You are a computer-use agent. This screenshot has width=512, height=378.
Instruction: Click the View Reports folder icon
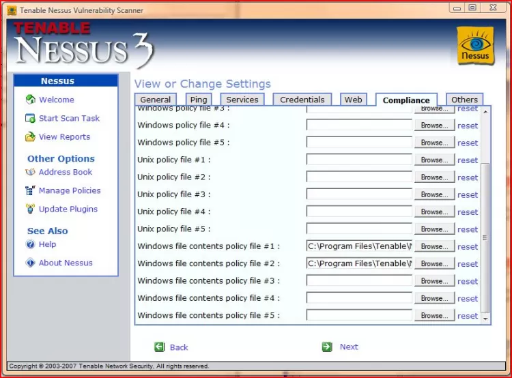30,136
